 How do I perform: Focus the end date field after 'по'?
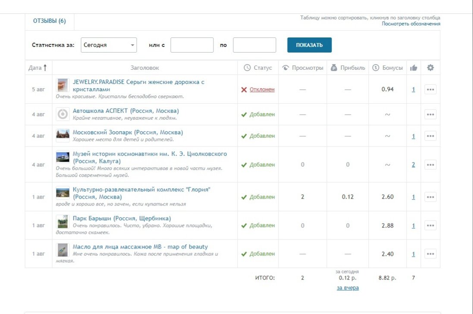[x=254, y=45]
